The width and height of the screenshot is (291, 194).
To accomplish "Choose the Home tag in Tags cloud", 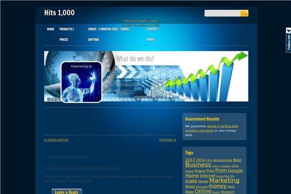I will point(192,176).
